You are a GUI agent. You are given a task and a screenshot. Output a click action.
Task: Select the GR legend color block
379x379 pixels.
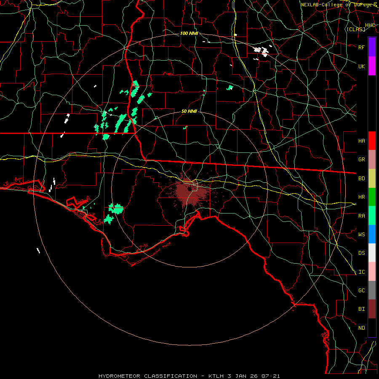tap(372, 159)
